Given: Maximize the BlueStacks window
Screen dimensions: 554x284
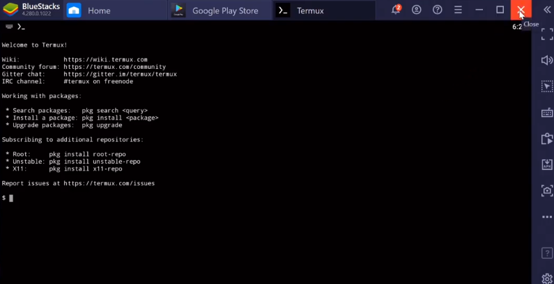Looking at the screenshot, I should point(500,10).
